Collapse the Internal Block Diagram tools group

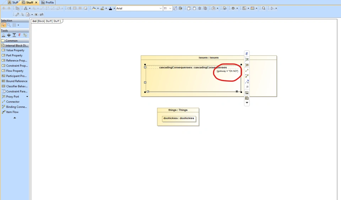pyautogui.click(x=15, y=46)
